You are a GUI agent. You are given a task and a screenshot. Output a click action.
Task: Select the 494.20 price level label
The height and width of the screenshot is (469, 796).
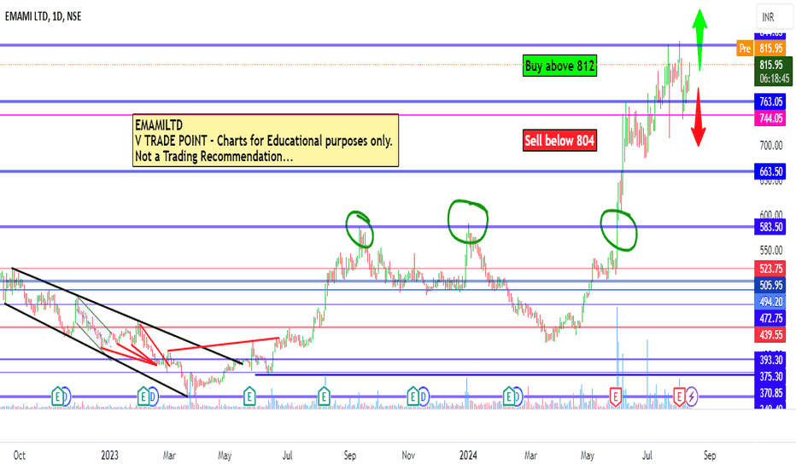(770, 302)
